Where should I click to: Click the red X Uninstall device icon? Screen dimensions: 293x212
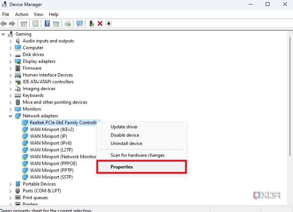tap(100, 24)
